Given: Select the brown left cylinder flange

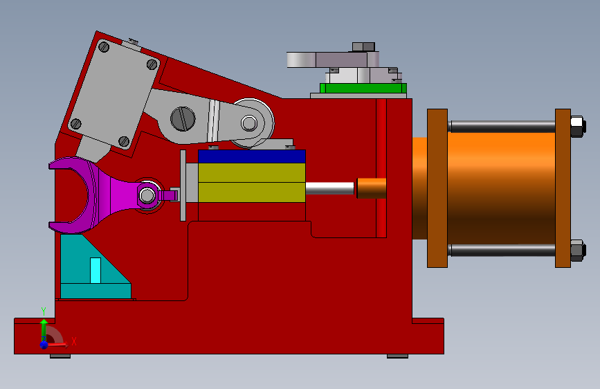Looking at the screenshot, I should pyautogui.click(x=437, y=188).
